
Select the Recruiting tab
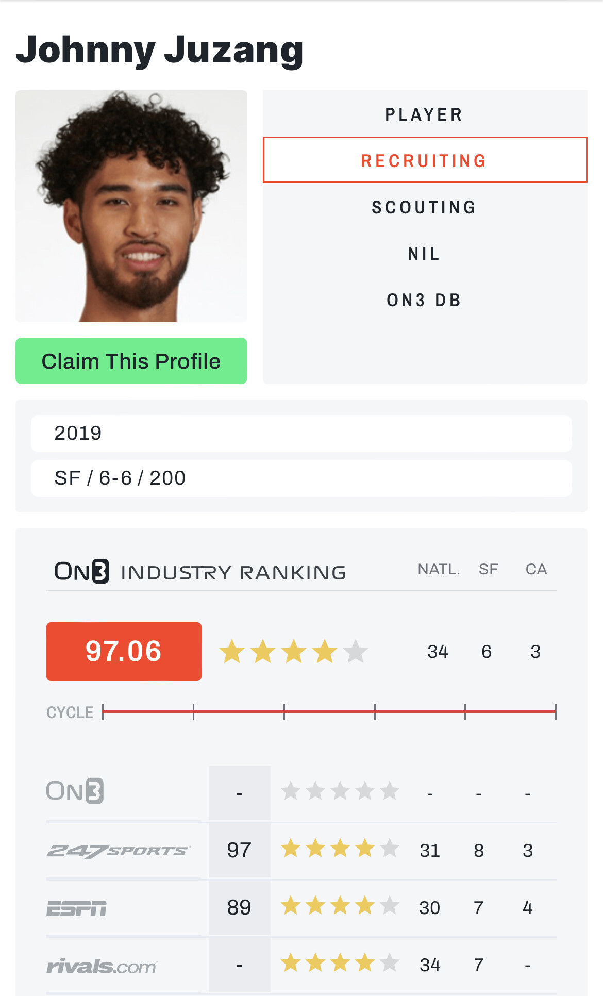pos(425,160)
